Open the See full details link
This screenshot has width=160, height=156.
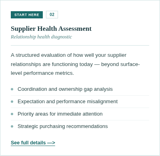coord(33,143)
